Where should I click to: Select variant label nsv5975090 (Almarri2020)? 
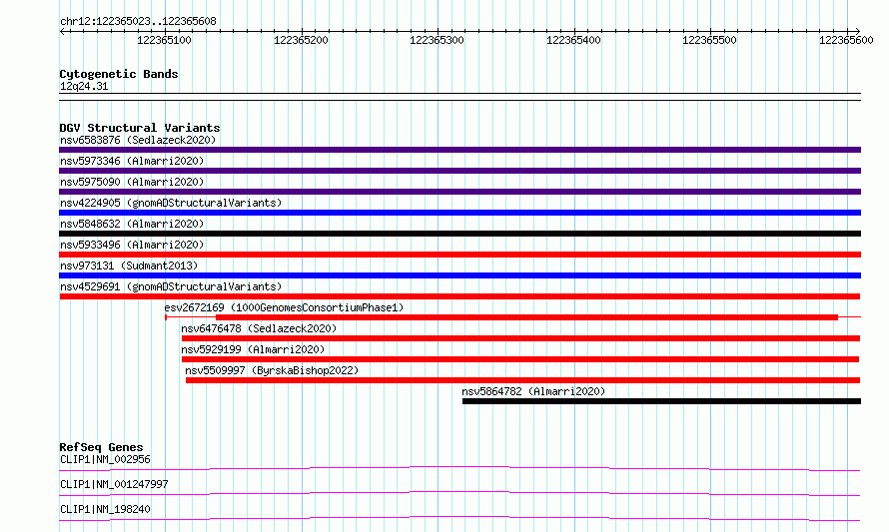pyautogui.click(x=132, y=182)
